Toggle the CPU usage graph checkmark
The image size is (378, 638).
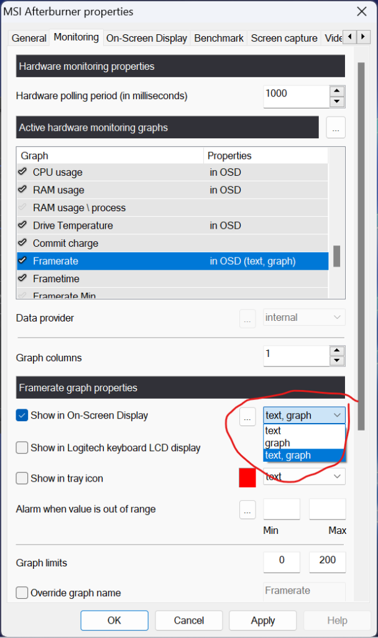coord(22,172)
